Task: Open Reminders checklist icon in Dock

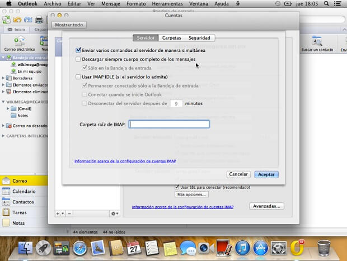Action: 152,248
